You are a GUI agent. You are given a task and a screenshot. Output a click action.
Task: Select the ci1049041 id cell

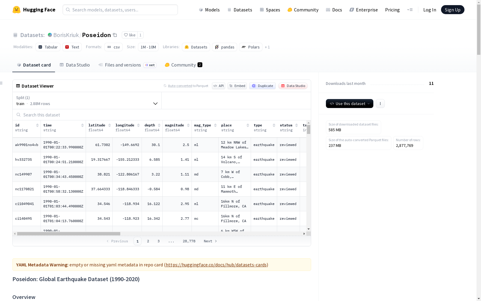pyautogui.click(x=27, y=204)
